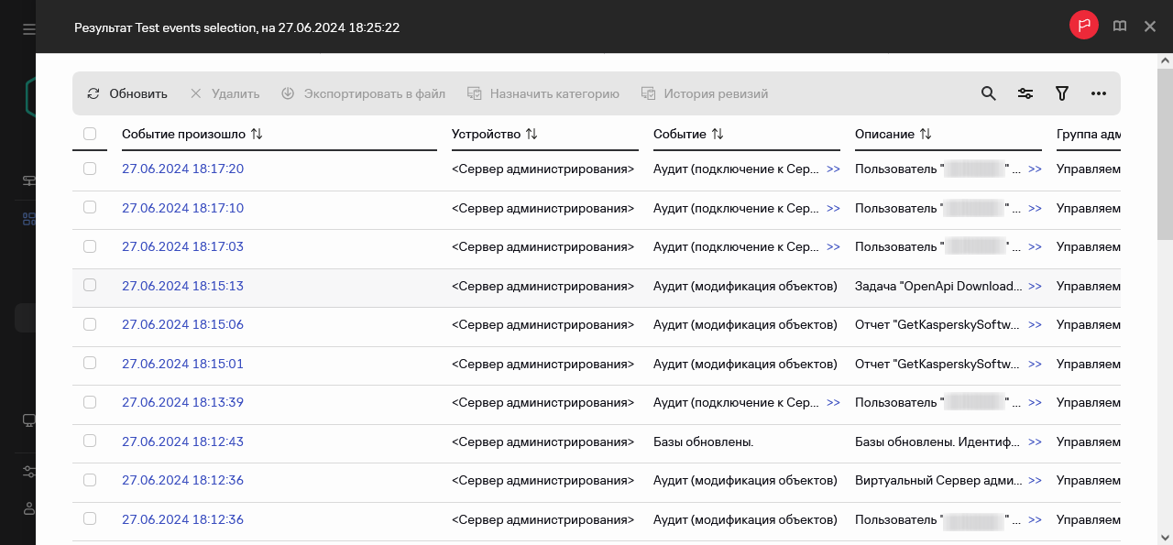Expand the event text in the 18:17:10 row
Viewport: 1173px width, 545px height.
pyautogui.click(x=833, y=208)
